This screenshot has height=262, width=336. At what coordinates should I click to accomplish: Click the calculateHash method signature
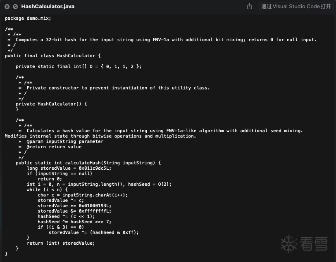[x=88, y=163]
